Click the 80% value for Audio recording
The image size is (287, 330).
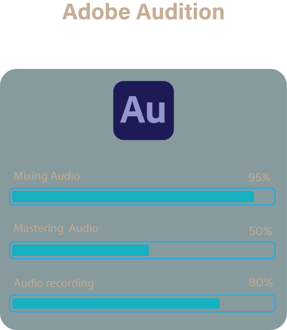click(261, 283)
